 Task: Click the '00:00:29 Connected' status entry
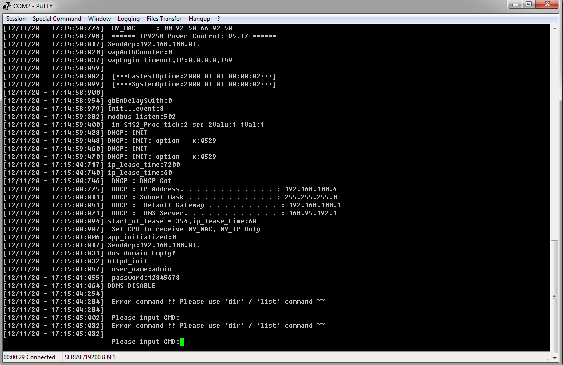29,357
